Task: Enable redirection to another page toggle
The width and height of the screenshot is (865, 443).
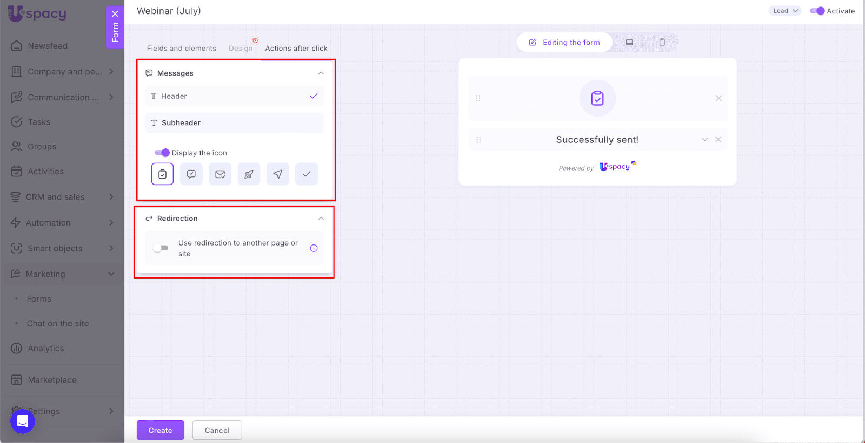Action: point(161,248)
